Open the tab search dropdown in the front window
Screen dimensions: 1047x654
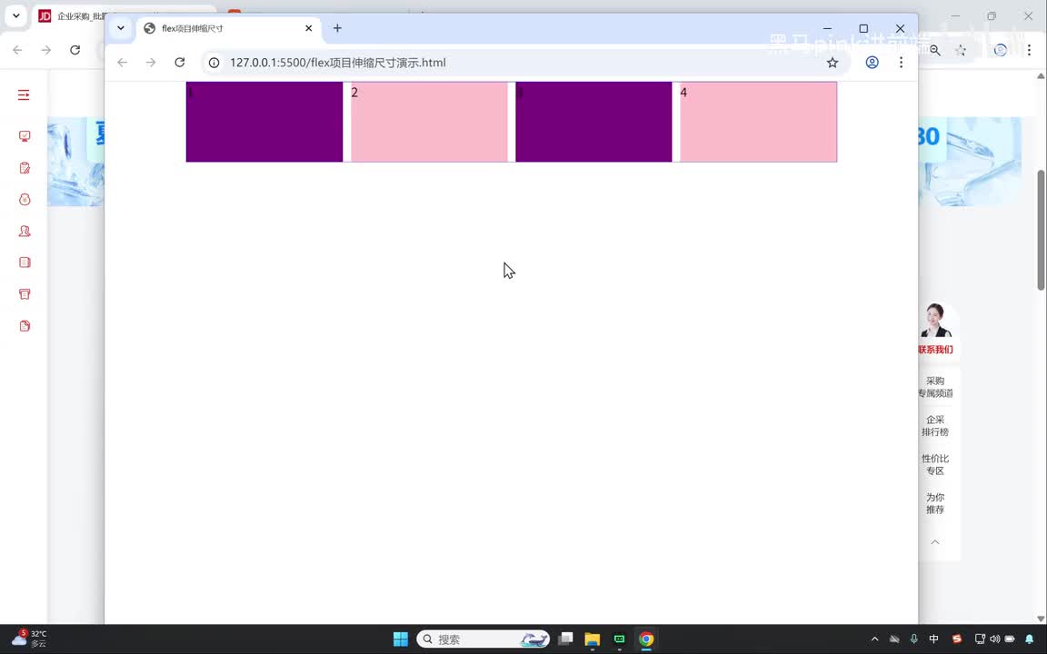120,28
